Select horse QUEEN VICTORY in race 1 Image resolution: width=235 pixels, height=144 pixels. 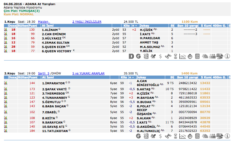click(57, 51)
